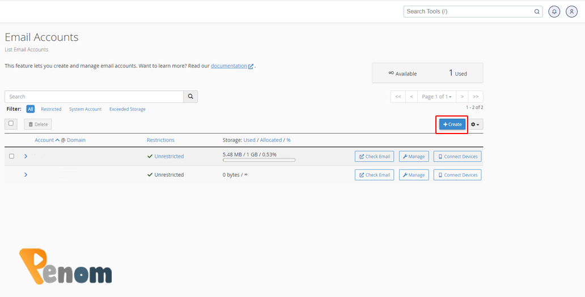Click the search button beside the account search
This screenshot has width=585, height=297.
[x=190, y=96]
